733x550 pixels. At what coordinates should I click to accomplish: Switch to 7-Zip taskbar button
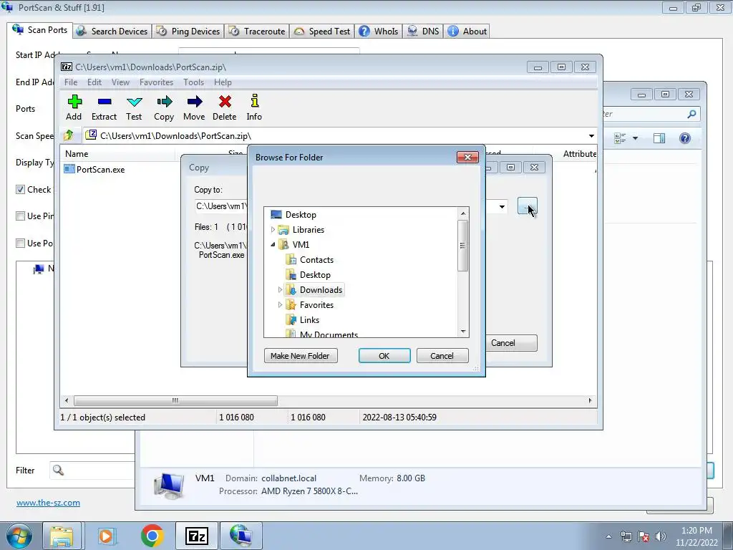click(197, 536)
